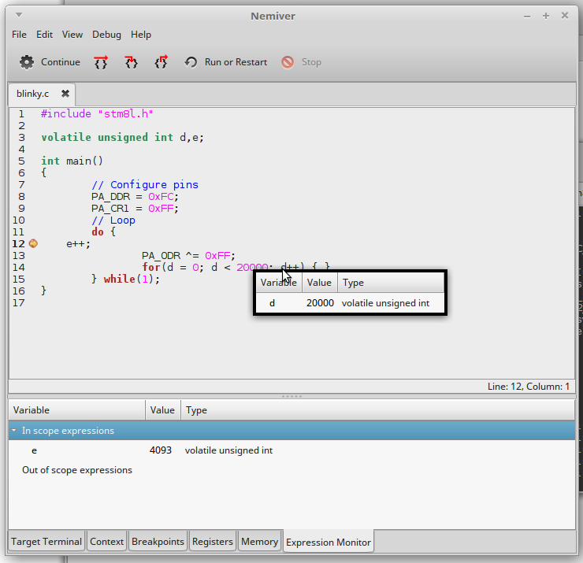This screenshot has width=583, height=563.
Task: Click the Value column header in monitor
Action: [x=163, y=410]
